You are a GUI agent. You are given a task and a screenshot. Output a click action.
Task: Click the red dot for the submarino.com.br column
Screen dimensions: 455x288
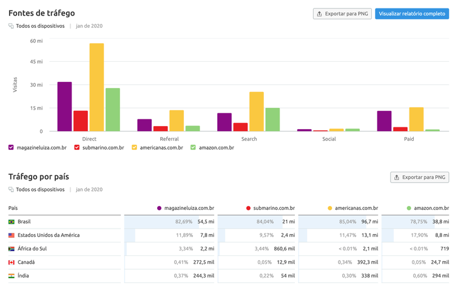(248, 208)
